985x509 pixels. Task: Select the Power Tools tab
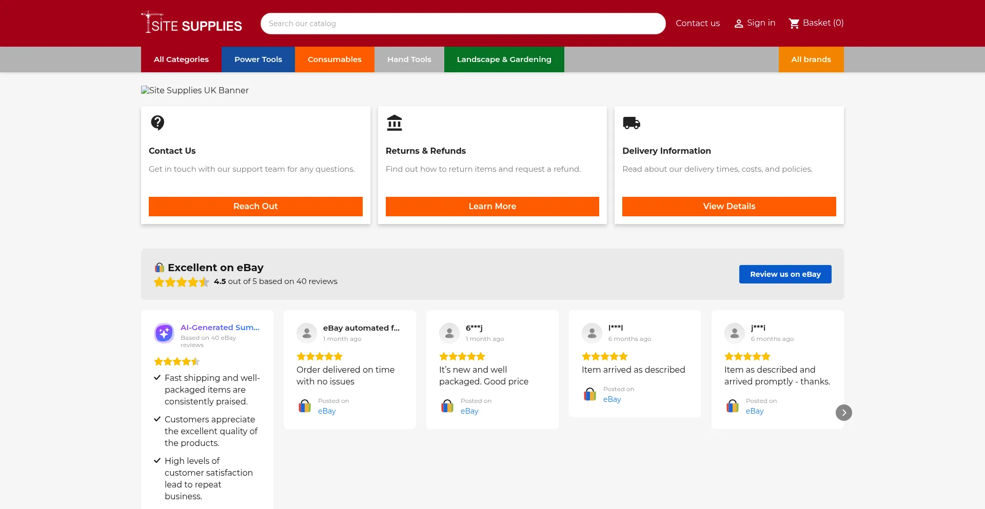(x=258, y=59)
